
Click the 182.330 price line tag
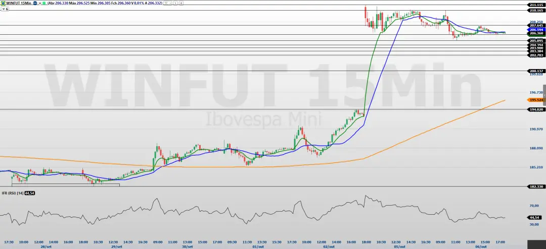(x=535, y=186)
